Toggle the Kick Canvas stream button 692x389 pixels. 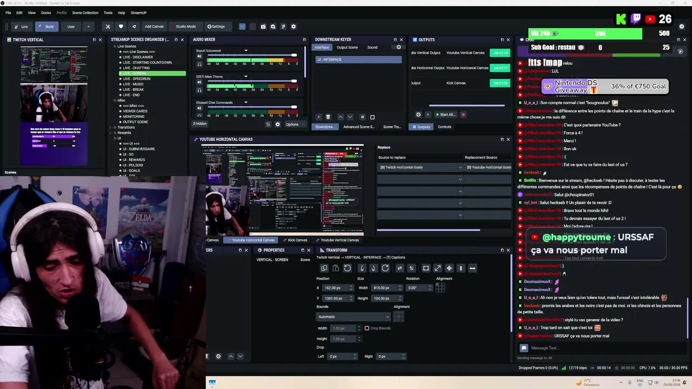point(500,83)
